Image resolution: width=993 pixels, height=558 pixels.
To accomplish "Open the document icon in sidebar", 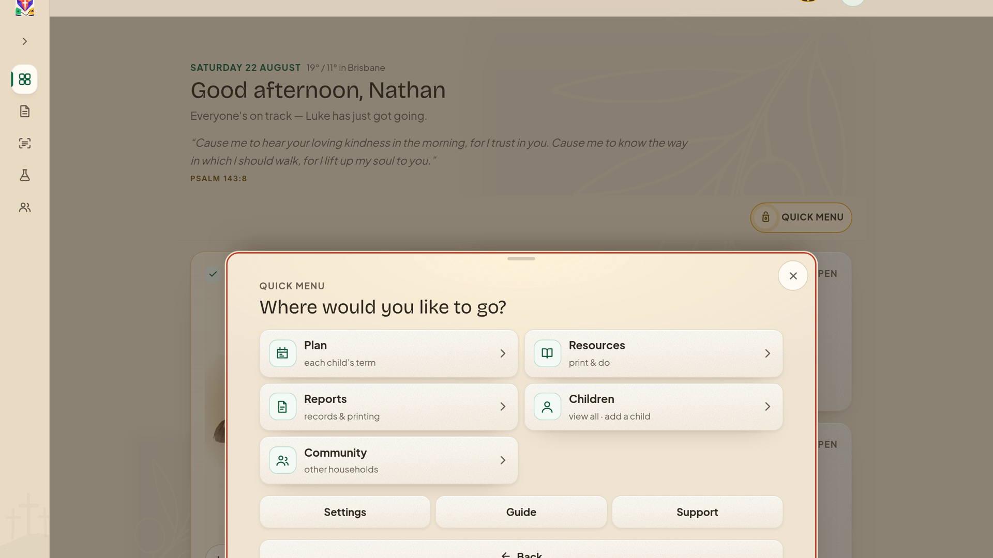I will tap(24, 112).
